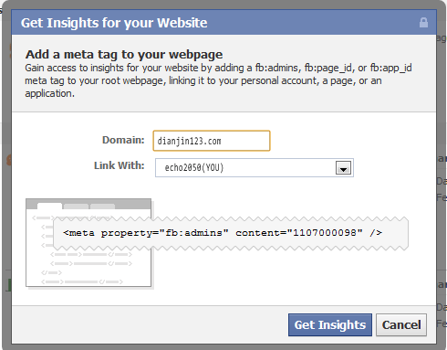Click the 1107000098 content value
Image resolution: width=447 pixels, height=350 pixels.
tap(325, 233)
